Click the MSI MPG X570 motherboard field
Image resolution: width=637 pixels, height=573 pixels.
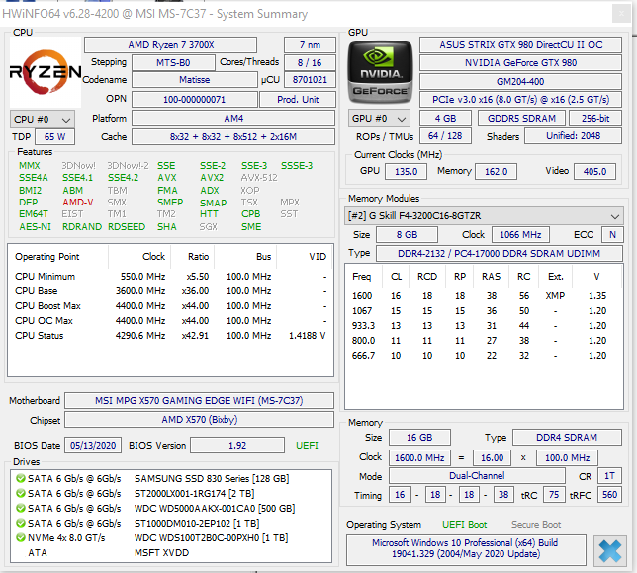199,400
